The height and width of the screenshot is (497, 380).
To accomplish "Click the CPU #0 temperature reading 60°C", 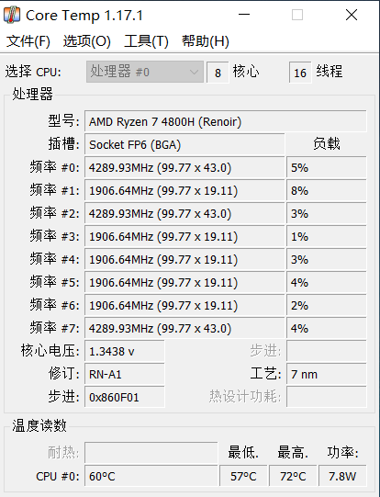I will point(151,476).
